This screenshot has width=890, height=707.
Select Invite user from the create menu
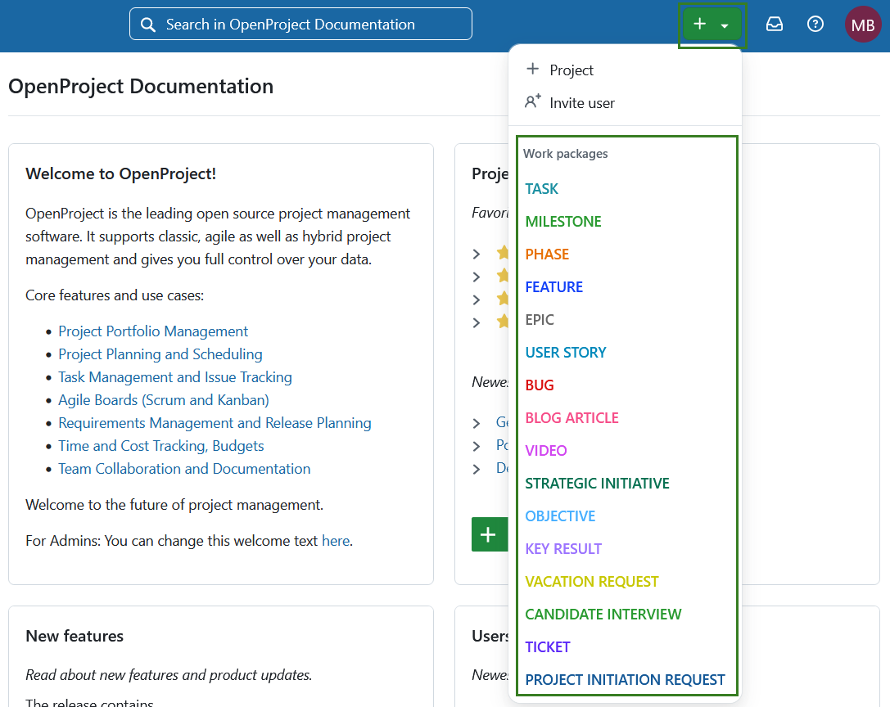click(582, 102)
